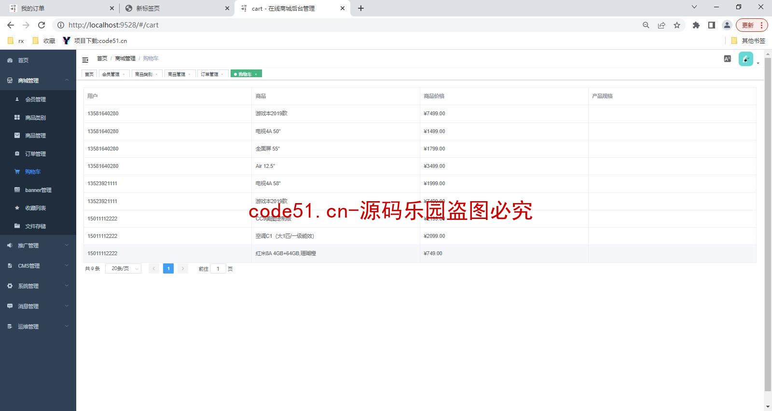This screenshot has width=772, height=411.
Task: Open 商品管理 in the sidebar
Action: 38,136
